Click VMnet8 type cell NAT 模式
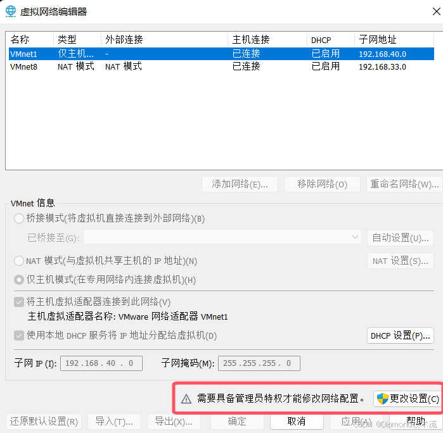This screenshot has width=443, height=433. tap(76, 66)
